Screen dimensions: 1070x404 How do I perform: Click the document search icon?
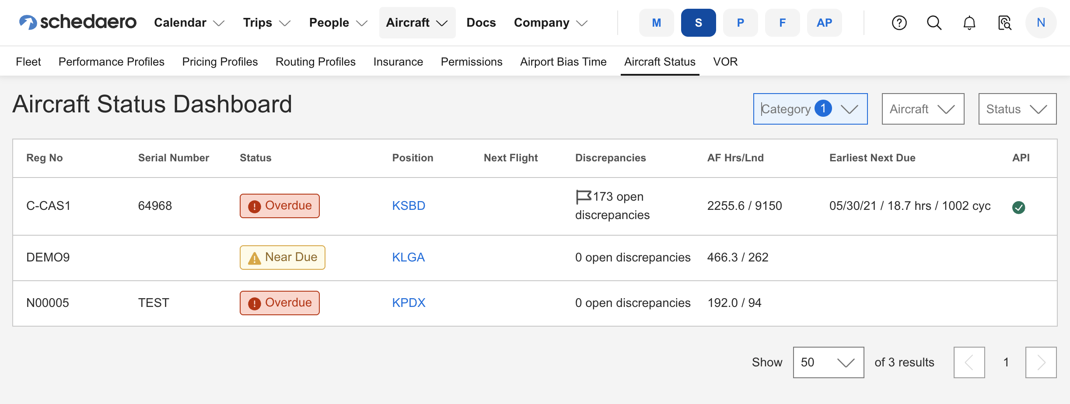1004,23
